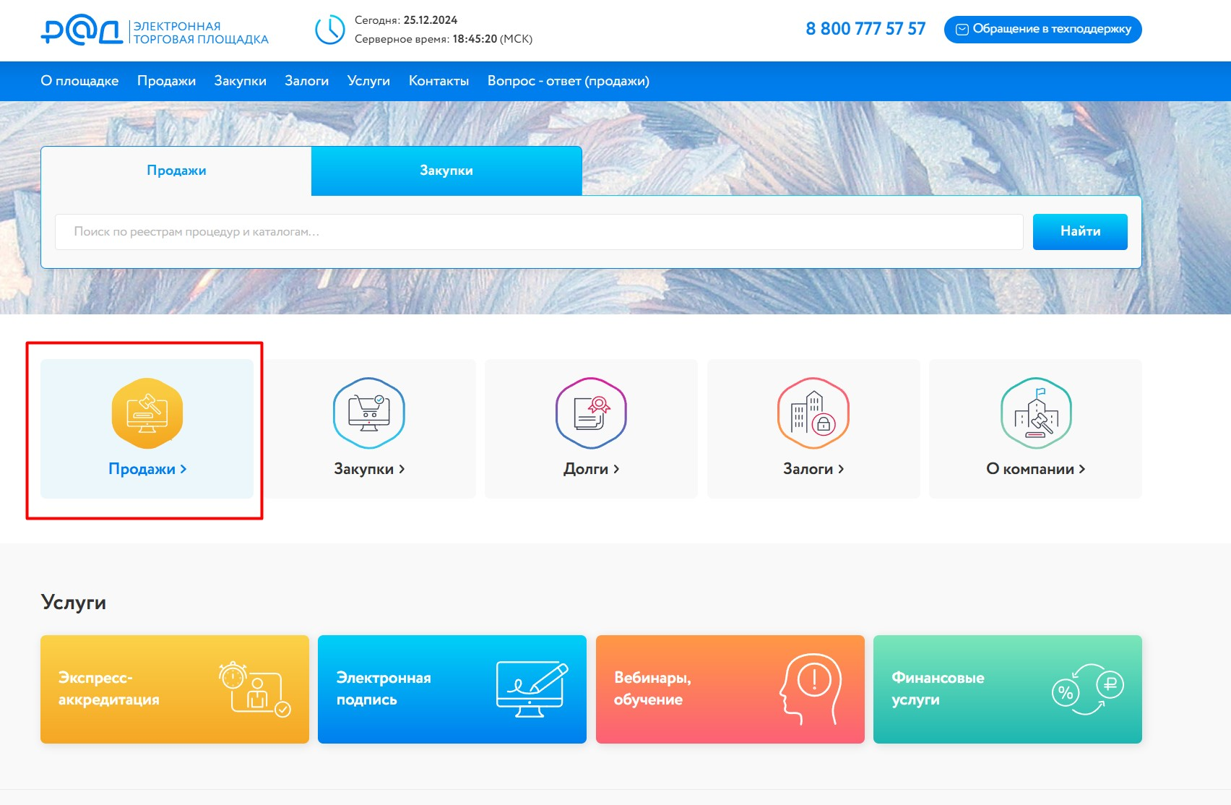Open the Экспресс-аккредитация service card
The image size is (1231, 805).
[x=175, y=689]
